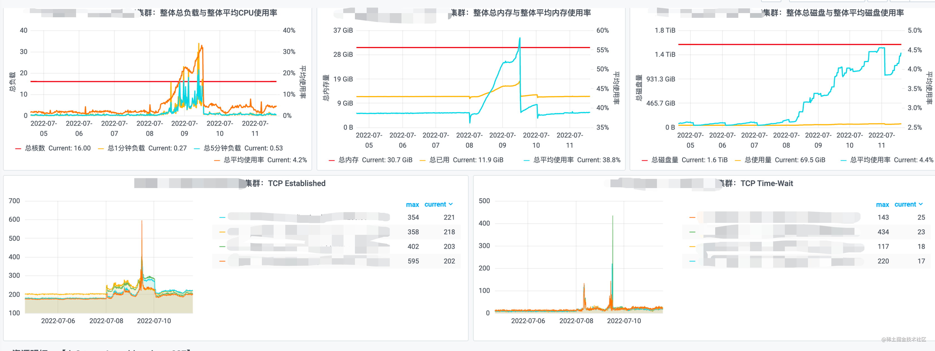Select TCP Established legend row with current 218
Image resolution: width=935 pixels, height=351 pixels.
click(337, 232)
